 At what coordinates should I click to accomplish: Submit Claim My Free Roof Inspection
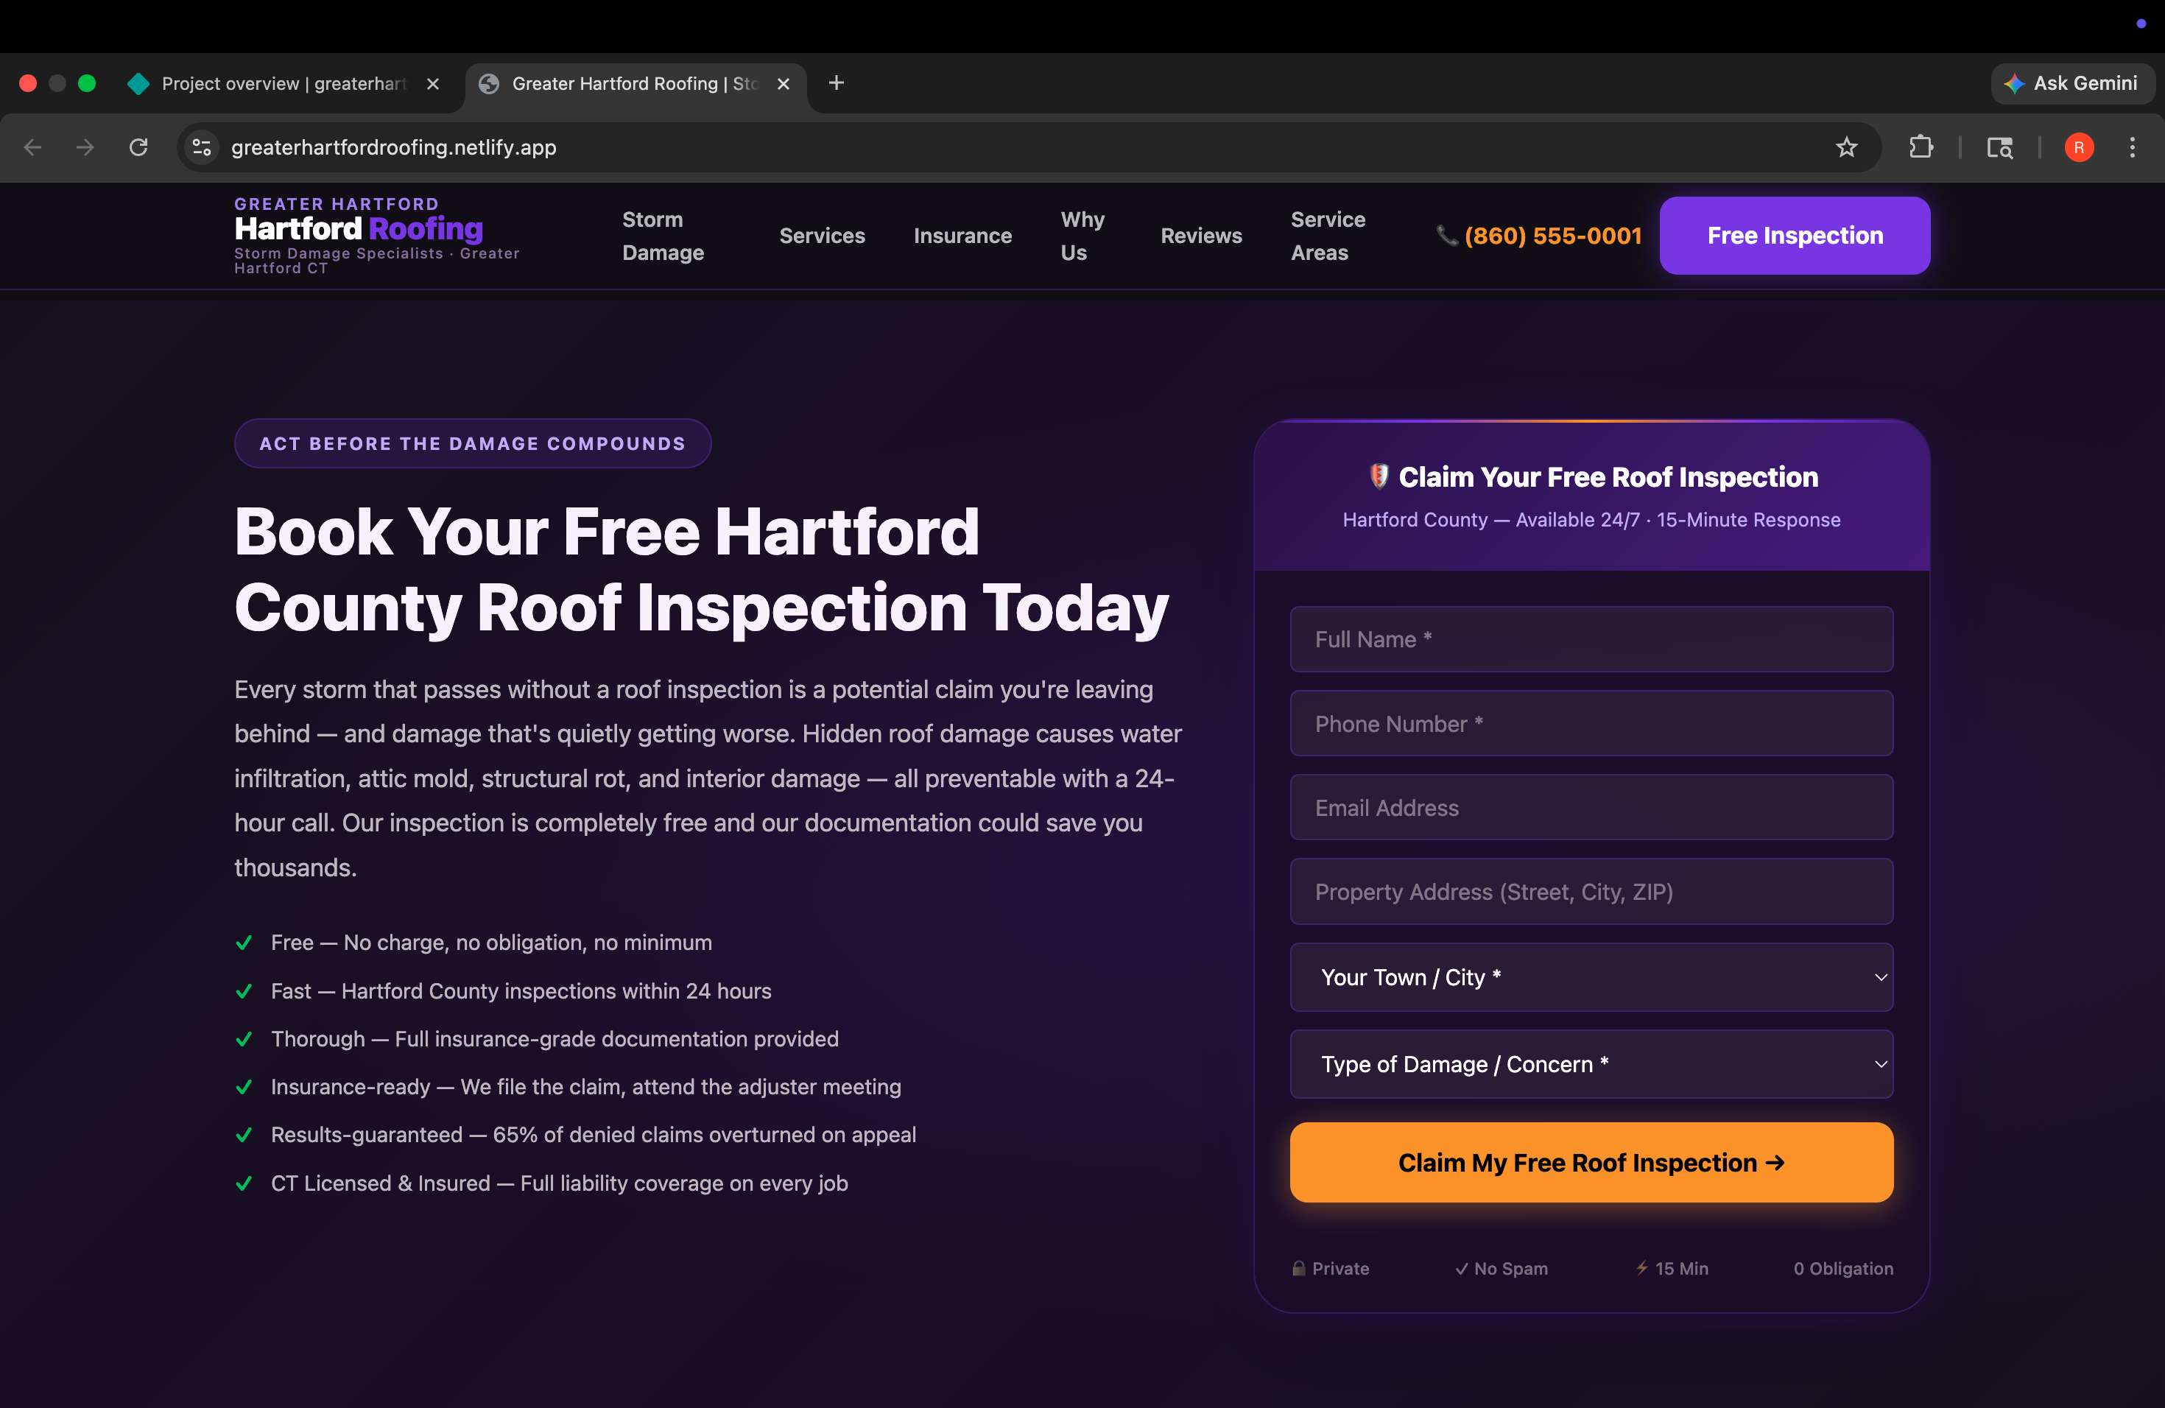coord(1591,1163)
